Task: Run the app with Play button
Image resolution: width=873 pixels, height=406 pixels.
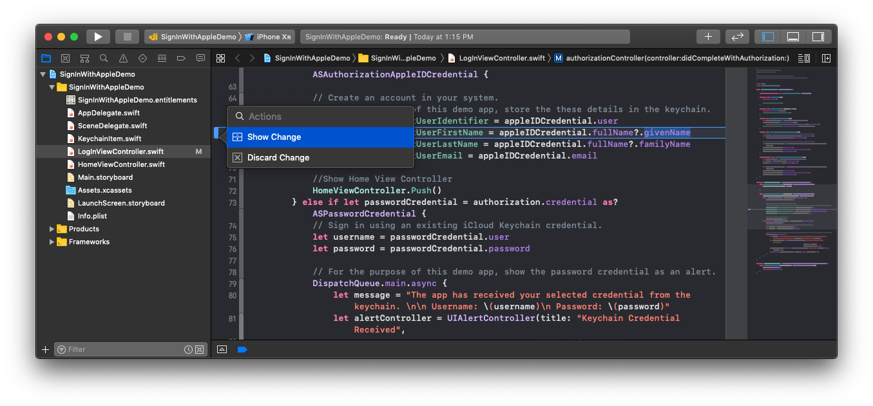Action: coord(98,37)
